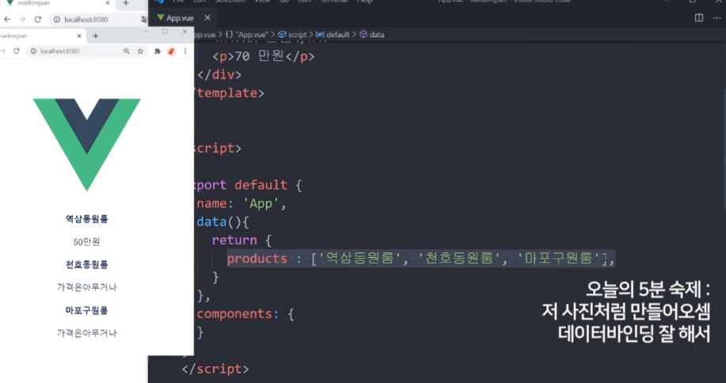Click the '역삼동원룸' string in the code
Viewport: 726px width, 383px height.
(359, 259)
